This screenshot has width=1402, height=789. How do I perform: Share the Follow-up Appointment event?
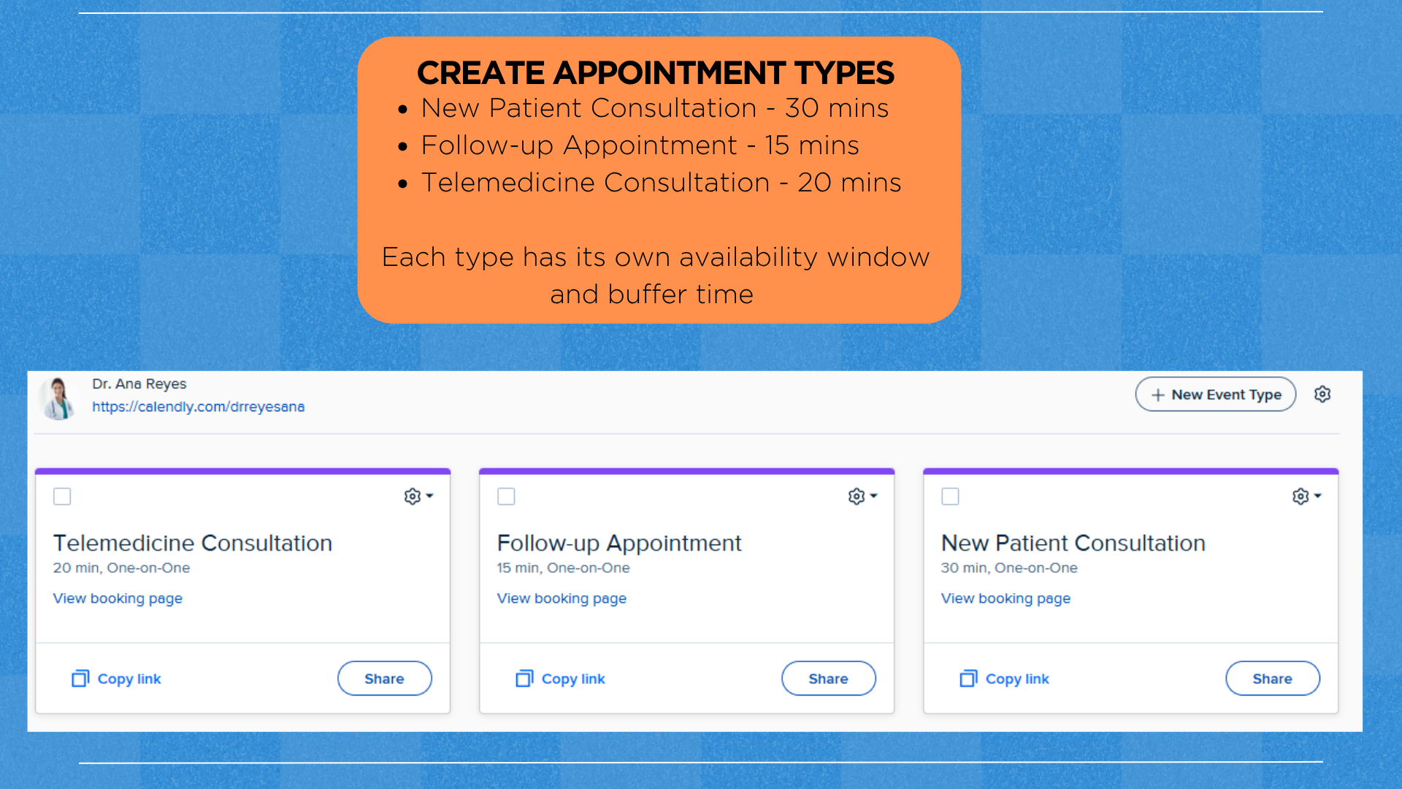pos(828,679)
